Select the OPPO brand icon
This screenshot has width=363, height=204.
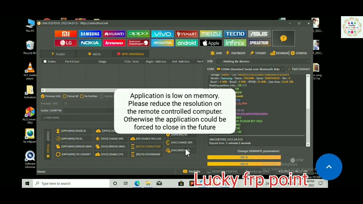(138, 34)
